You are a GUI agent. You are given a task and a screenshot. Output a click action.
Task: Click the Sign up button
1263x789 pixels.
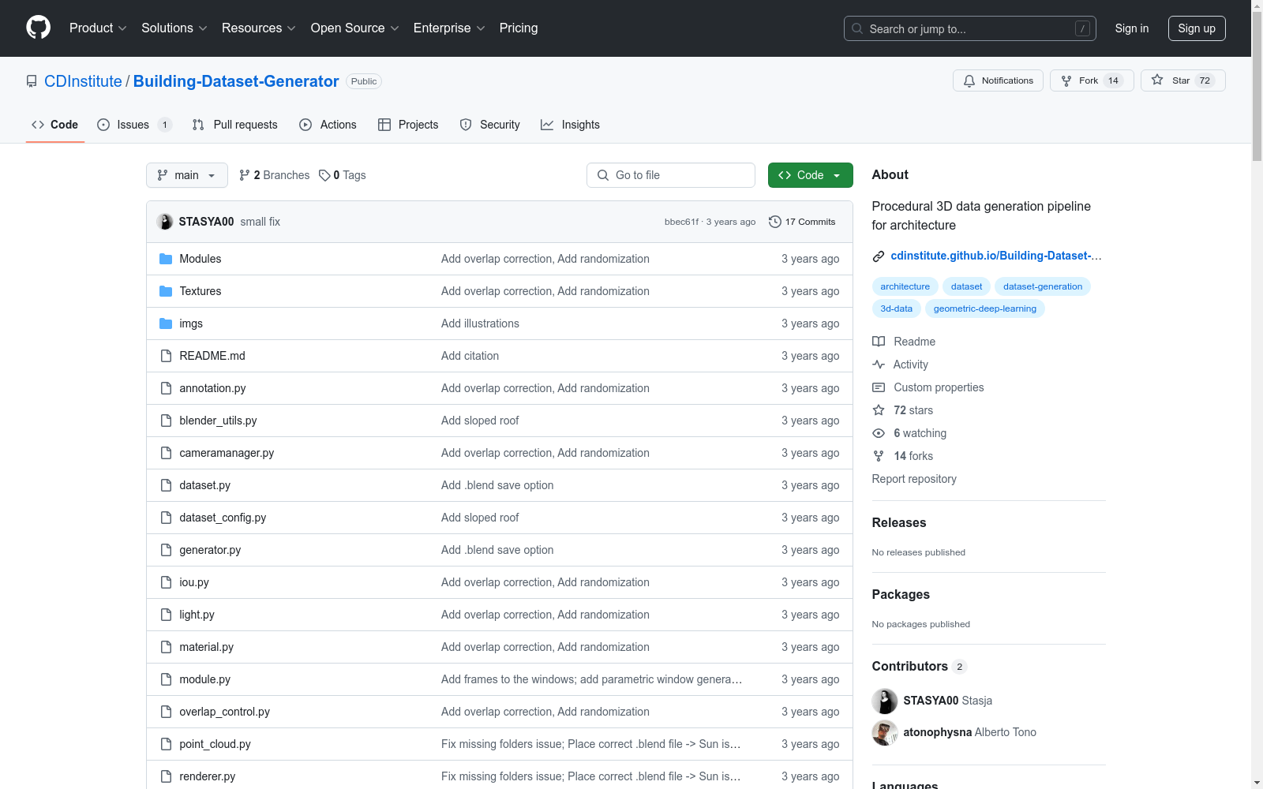coord(1197,28)
